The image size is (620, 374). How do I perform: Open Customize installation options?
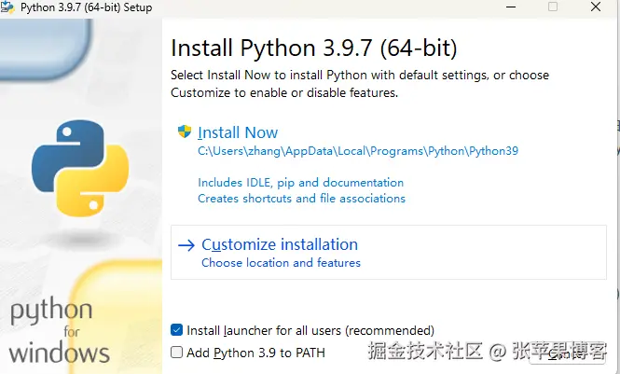[280, 244]
